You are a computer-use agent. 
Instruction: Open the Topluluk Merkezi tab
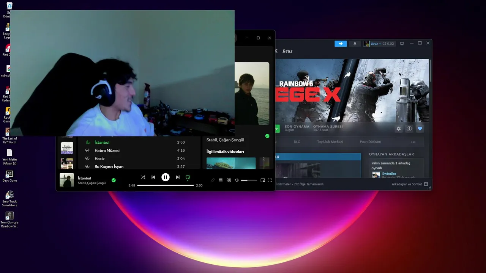point(330,142)
